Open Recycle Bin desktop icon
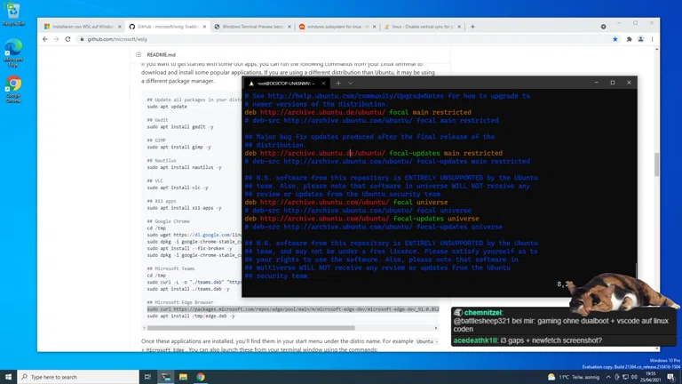The image size is (682, 384). (x=13, y=14)
